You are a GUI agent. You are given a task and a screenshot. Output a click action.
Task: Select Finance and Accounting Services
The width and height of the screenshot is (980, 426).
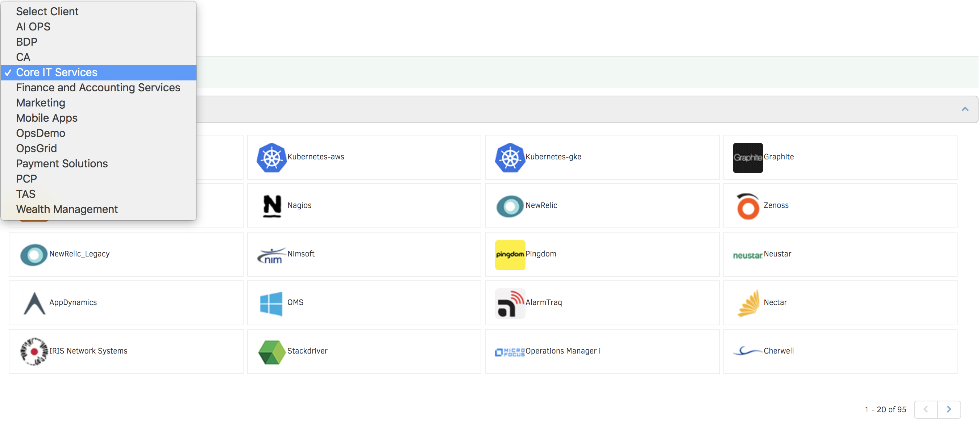[x=99, y=88]
